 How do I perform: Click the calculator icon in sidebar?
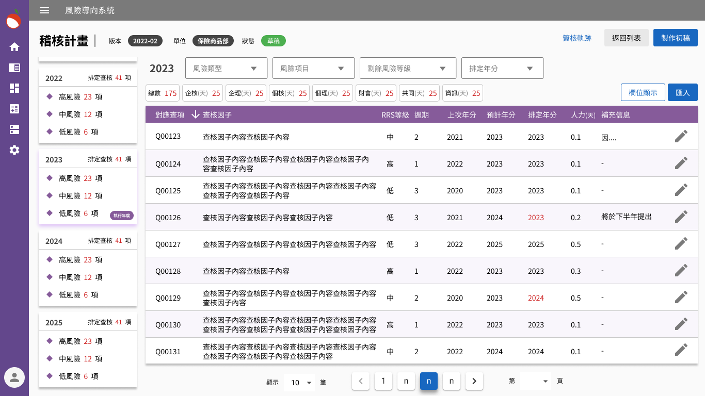coord(14,109)
